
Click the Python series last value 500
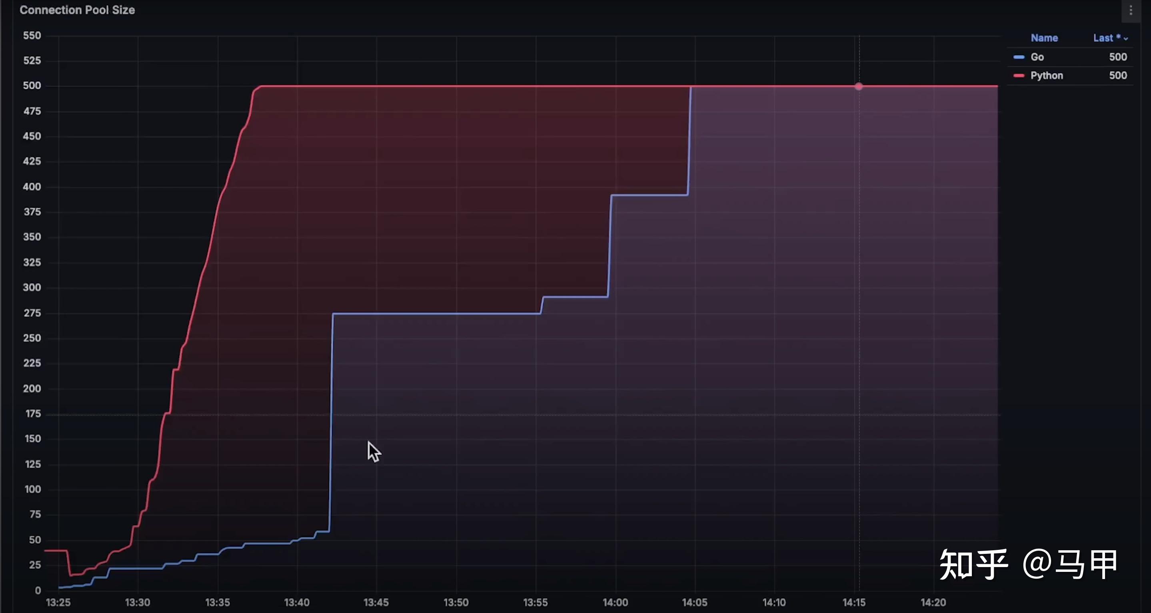pos(1117,76)
